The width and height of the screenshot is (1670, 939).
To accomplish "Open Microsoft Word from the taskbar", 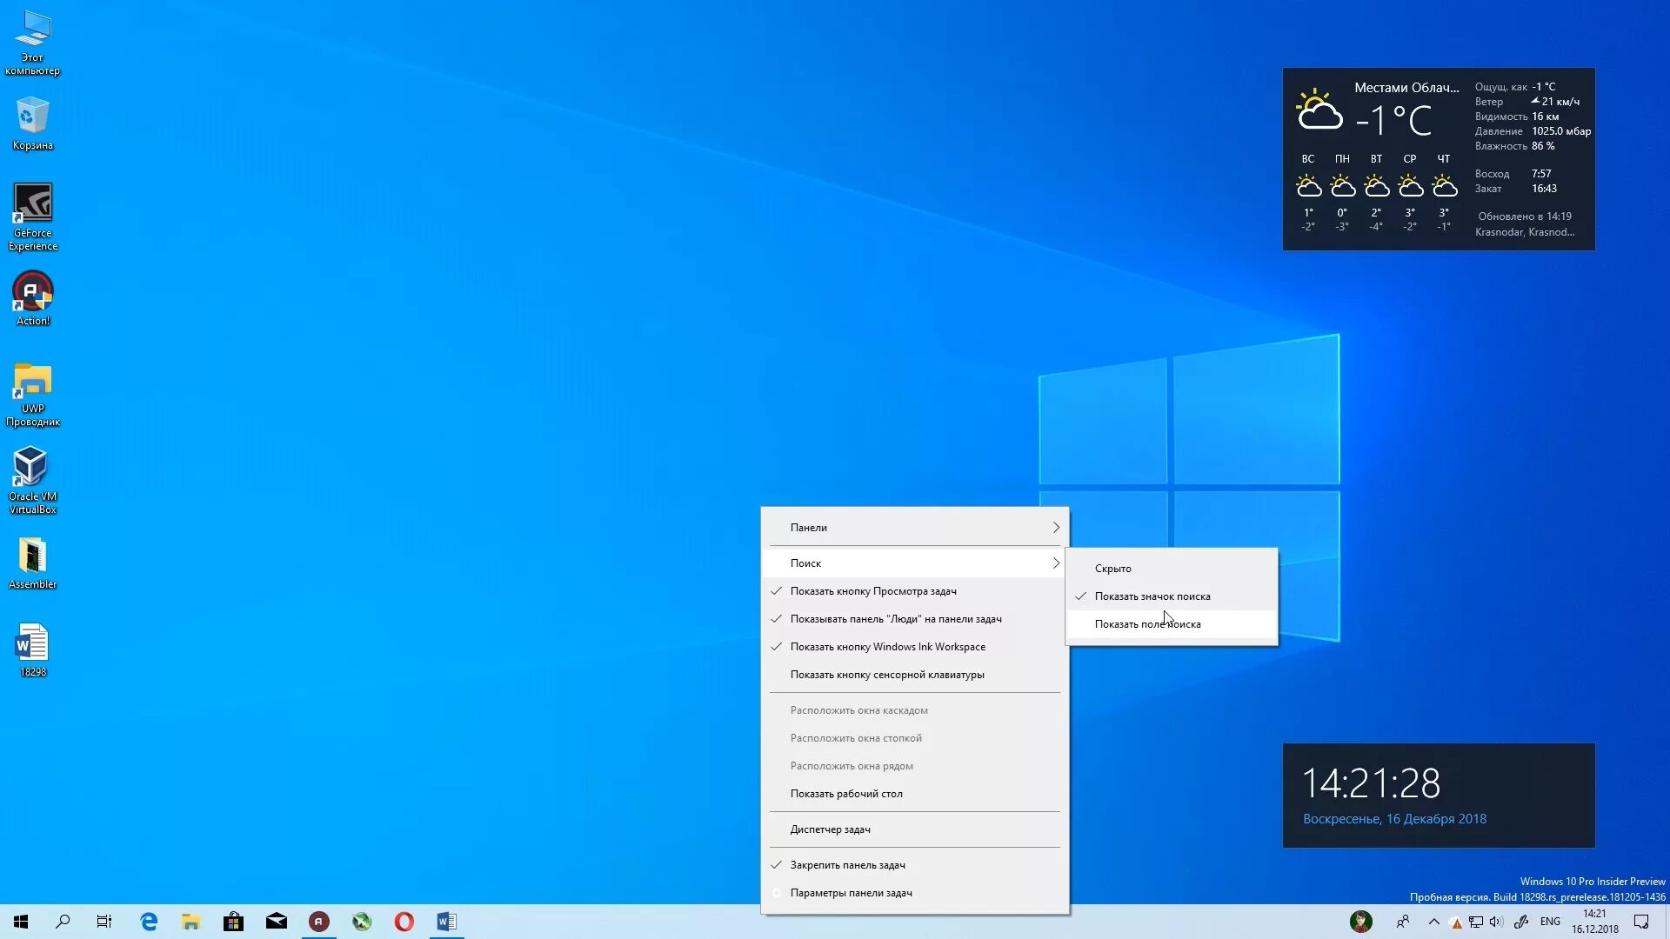I will coord(446,922).
